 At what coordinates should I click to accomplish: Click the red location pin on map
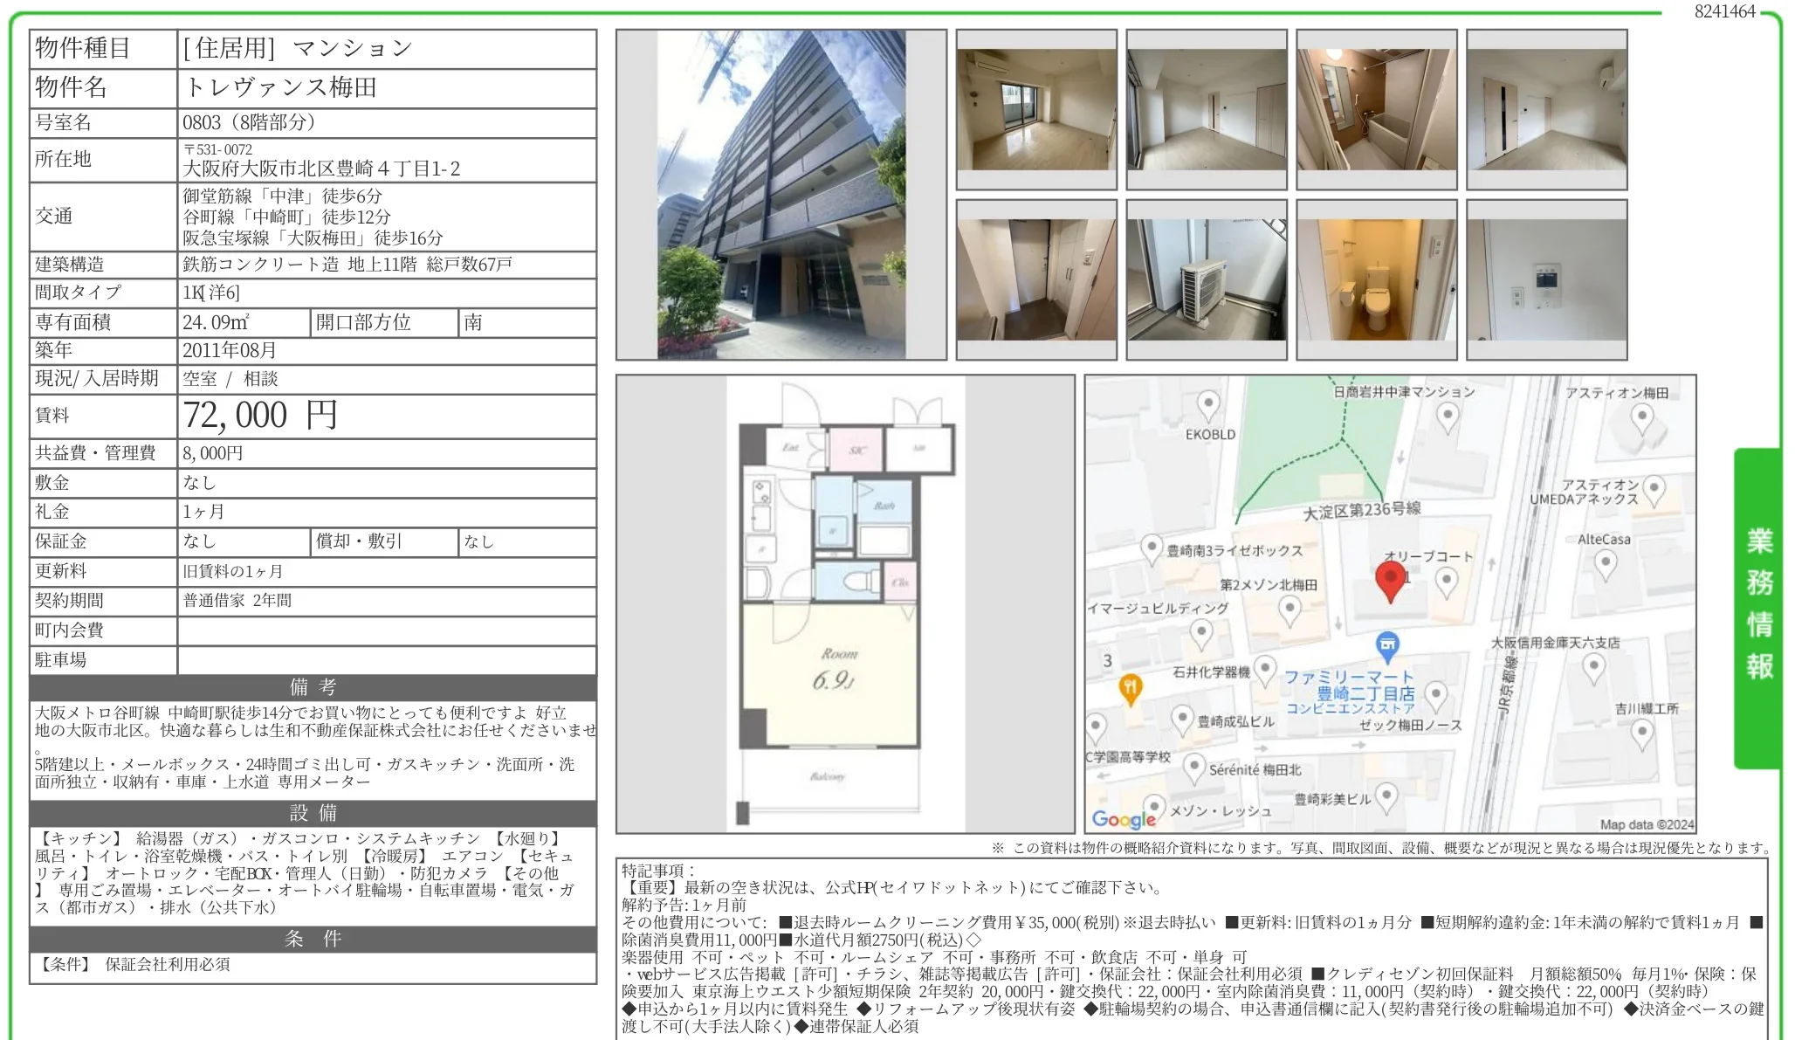tap(1390, 581)
